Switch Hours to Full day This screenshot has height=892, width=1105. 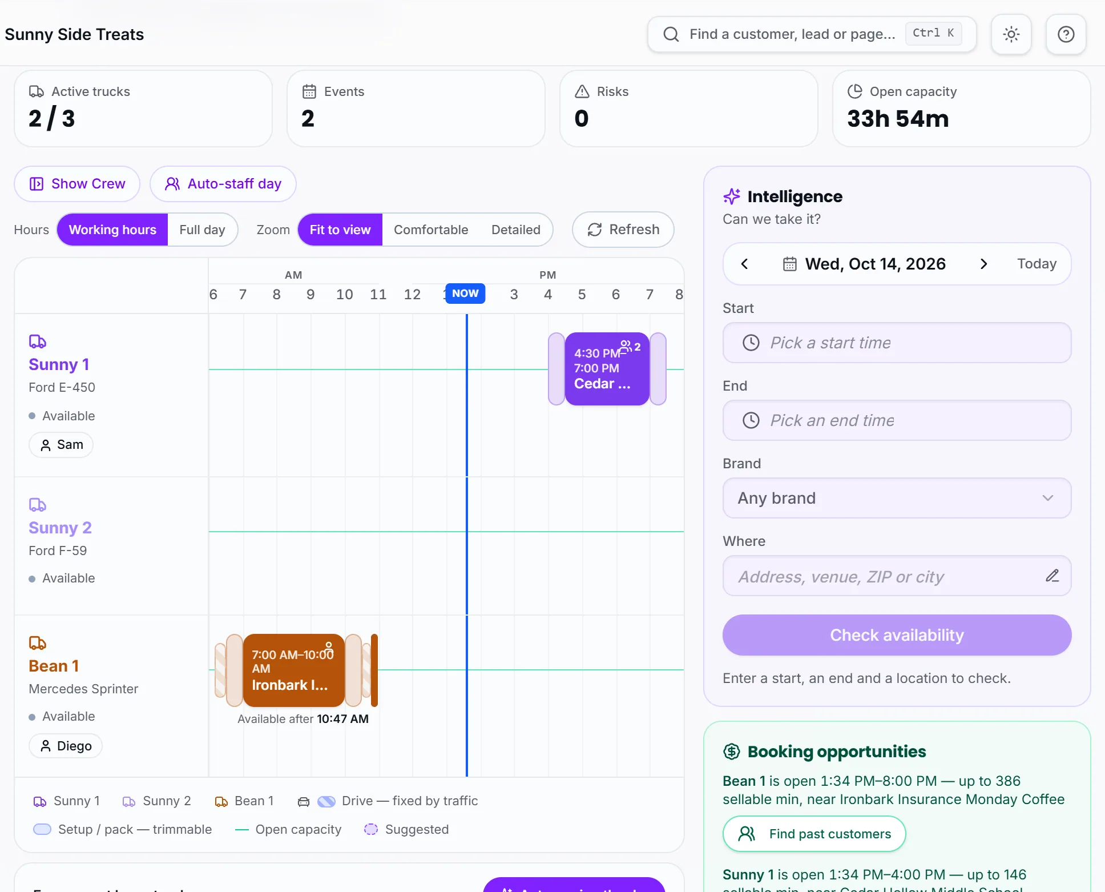click(x=202, y=230)
